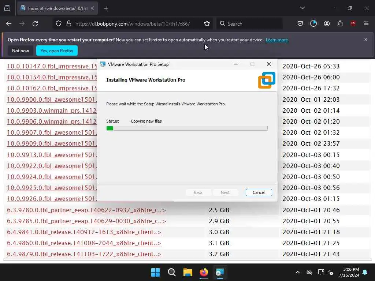
Task: Focus the Firefox Search box
Action: tap(250, 24)
